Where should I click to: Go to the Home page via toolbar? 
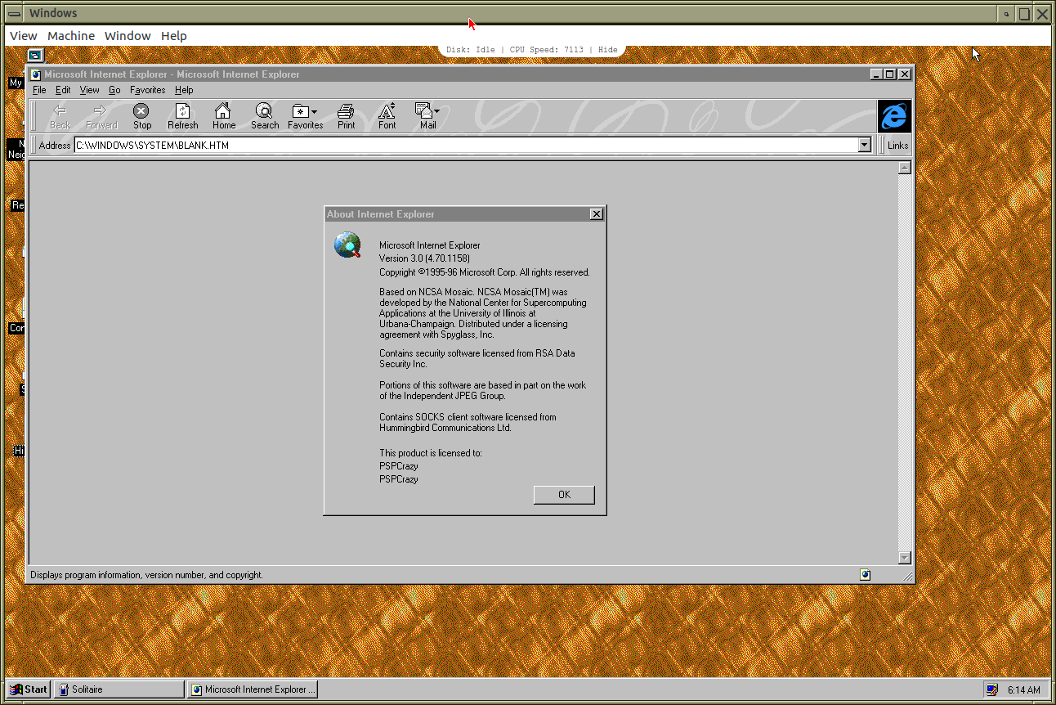(x=224, y=116)
